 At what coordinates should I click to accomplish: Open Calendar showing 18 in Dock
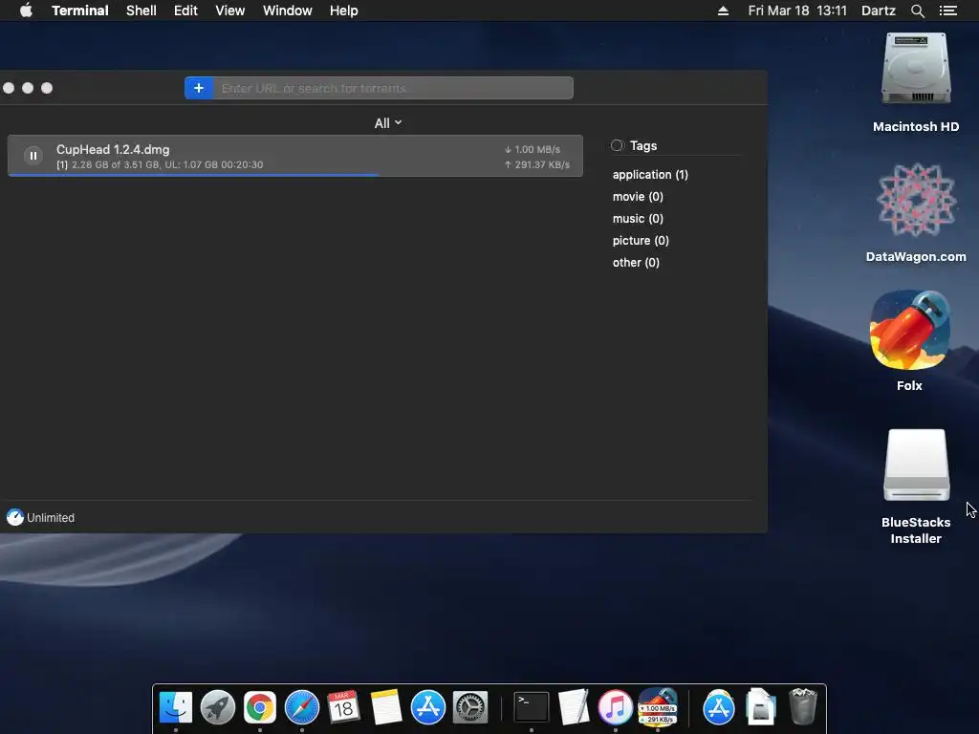pos(344,708)
